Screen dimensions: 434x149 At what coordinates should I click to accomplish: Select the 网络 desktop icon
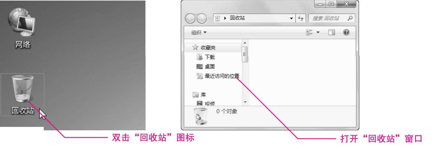[x=22, y=28]
